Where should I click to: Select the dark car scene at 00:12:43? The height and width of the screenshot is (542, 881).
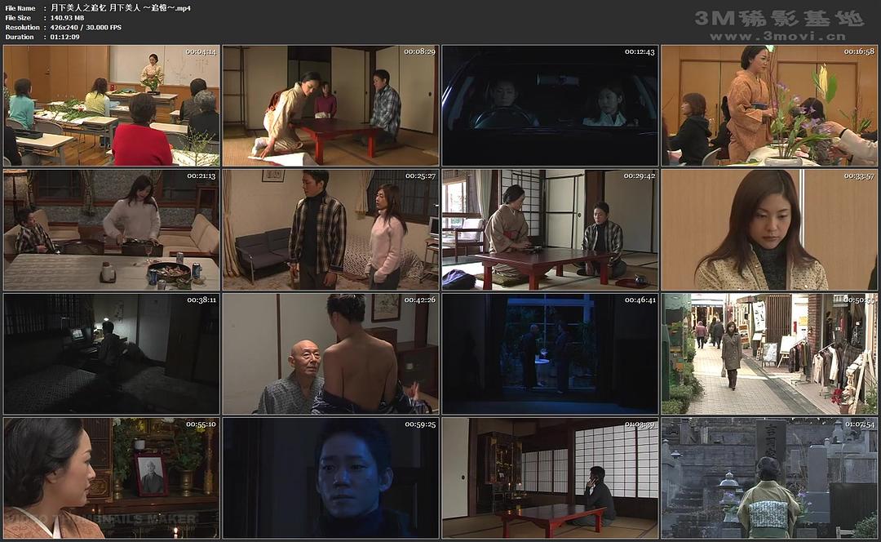(x=549, y=105)
